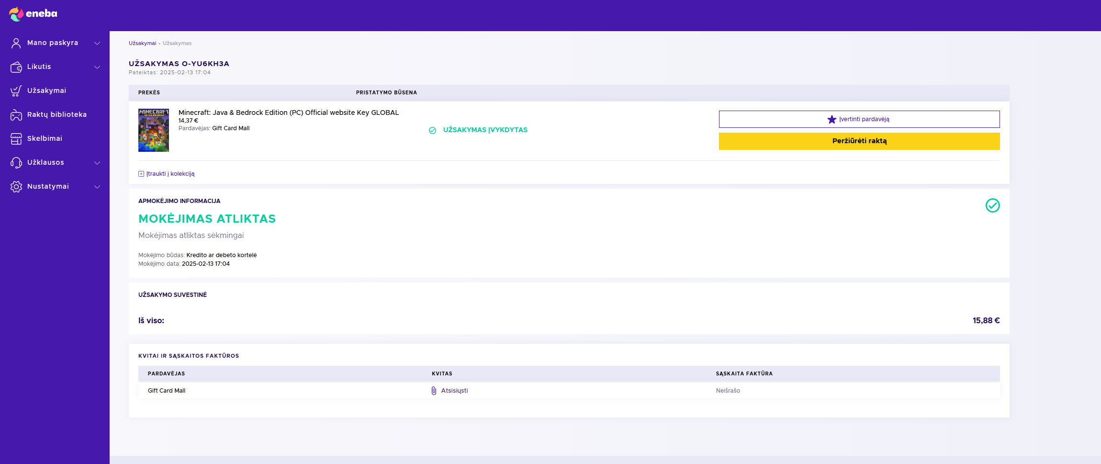Click the Užklausos headset icon

click(x=16, y=163)
